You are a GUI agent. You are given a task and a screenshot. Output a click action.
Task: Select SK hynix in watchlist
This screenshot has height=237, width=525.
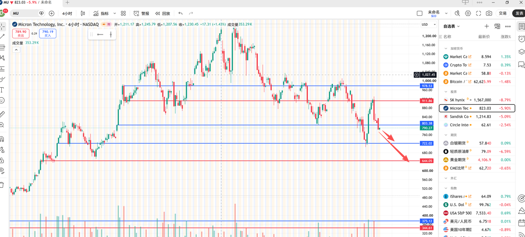pyautogui.click(x=477, y=100)
